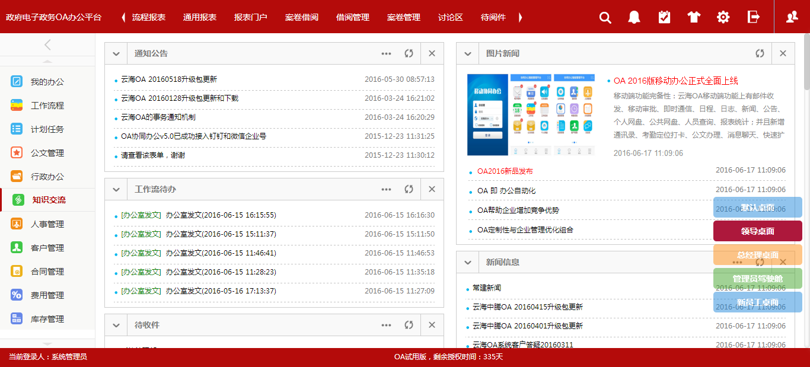Open 人事管理 in sidebar
This screenshot has width=810, height=367.
click(x=47, y=224)
